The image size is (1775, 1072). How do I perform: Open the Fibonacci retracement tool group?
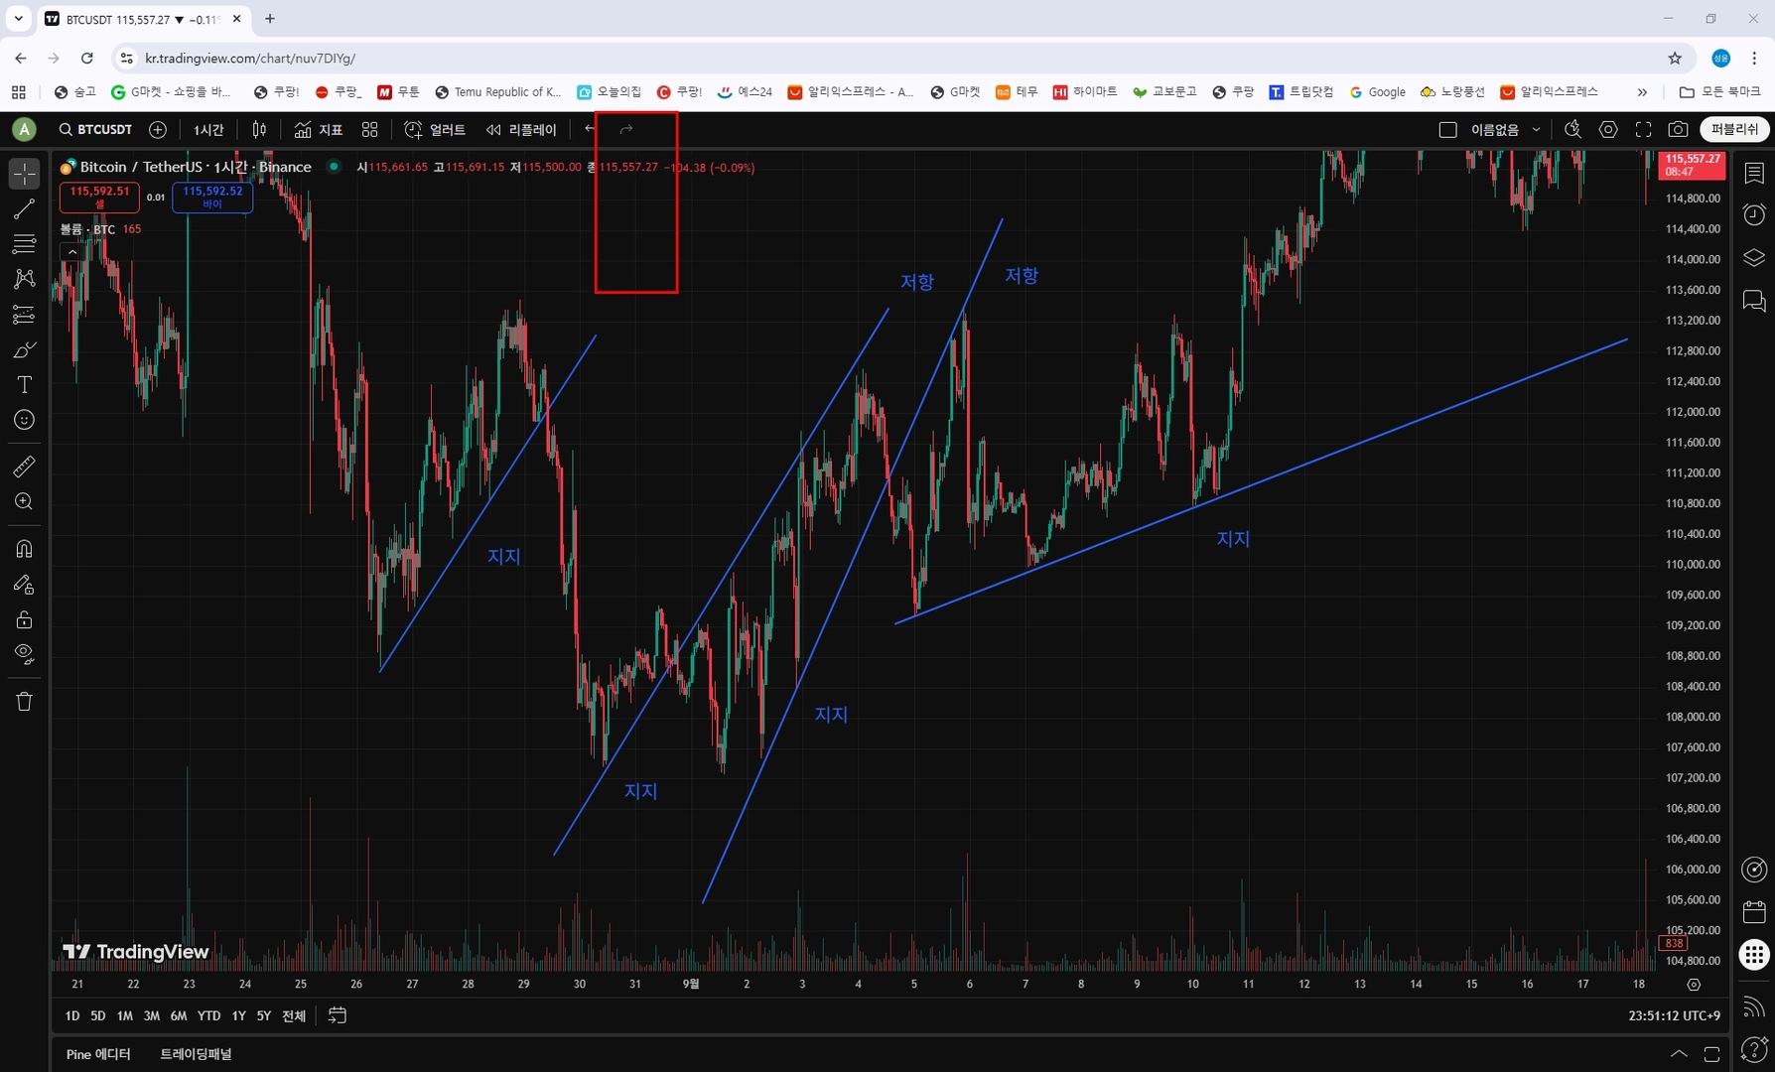point(24,244)
